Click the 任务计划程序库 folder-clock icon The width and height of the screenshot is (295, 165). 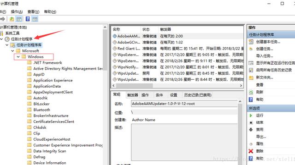point(12,45)
